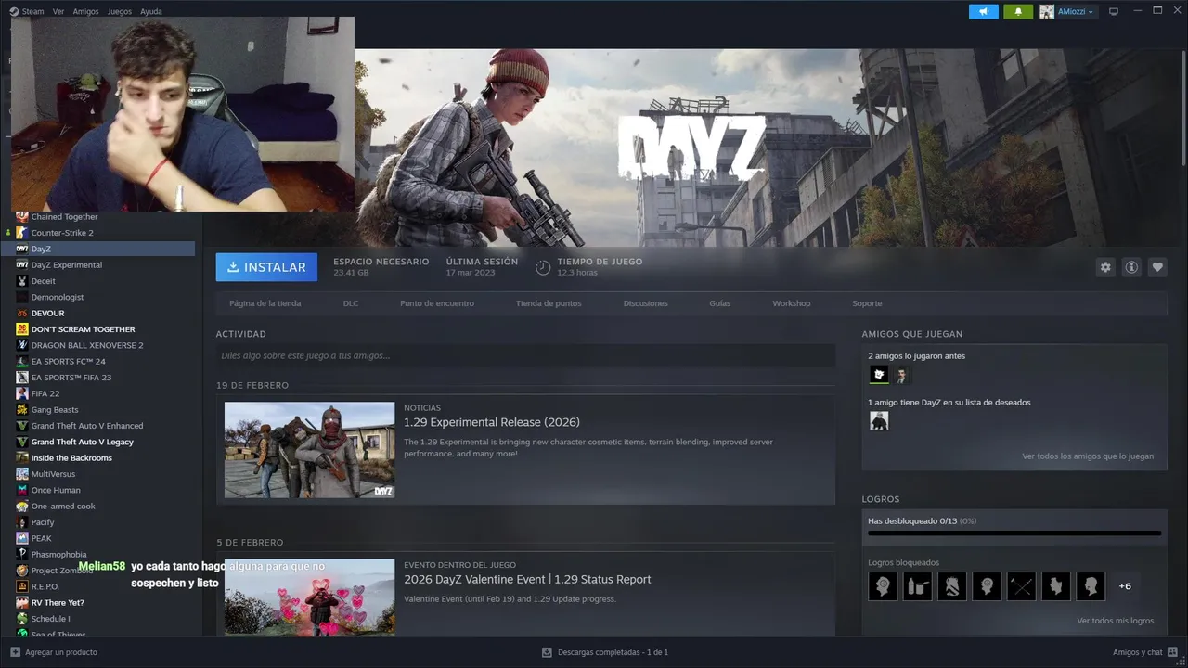Screen dimensions: 1188x668
Task: Open Amigos y chat
Action: coord(1144,652)
